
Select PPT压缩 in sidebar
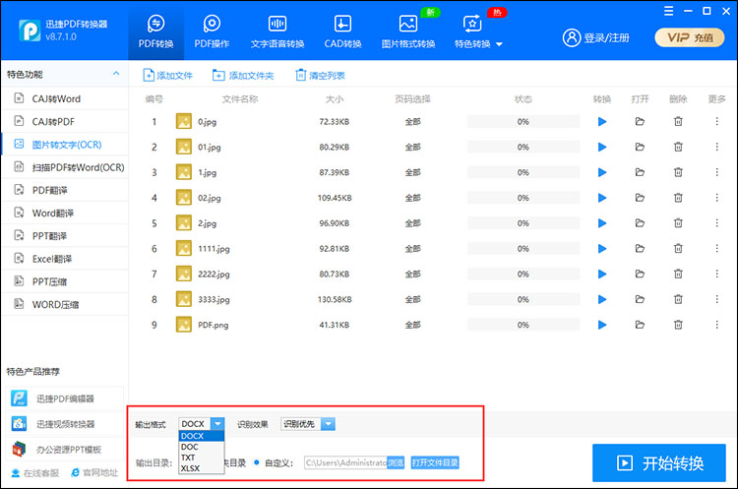click(x=65, y=281)
